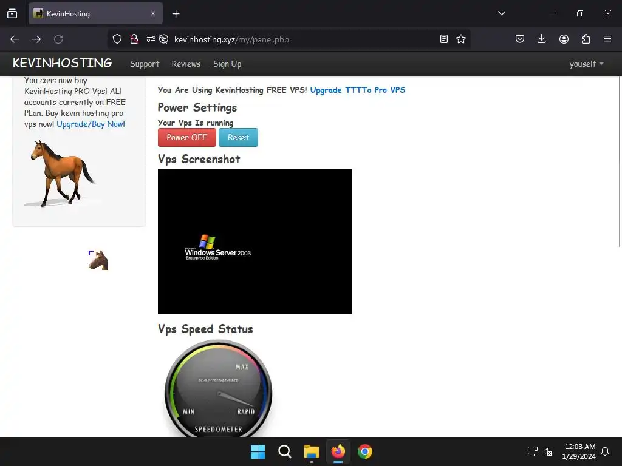Bookmark this page with star
This screenshot has width=622, height=466.
point(461,39)
